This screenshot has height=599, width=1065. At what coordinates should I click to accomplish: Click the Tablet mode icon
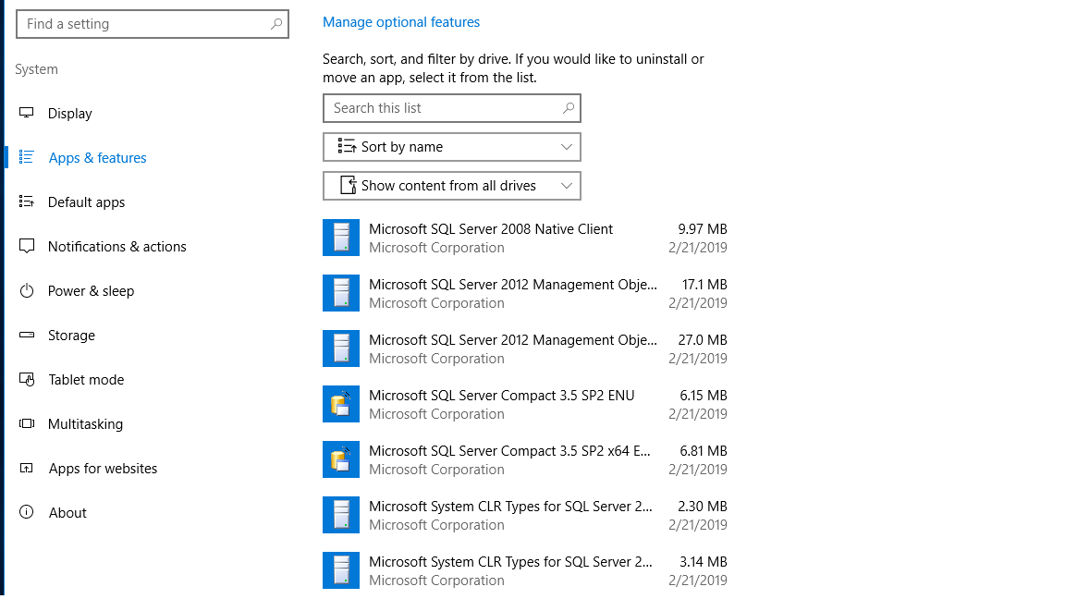pos(27,379)
